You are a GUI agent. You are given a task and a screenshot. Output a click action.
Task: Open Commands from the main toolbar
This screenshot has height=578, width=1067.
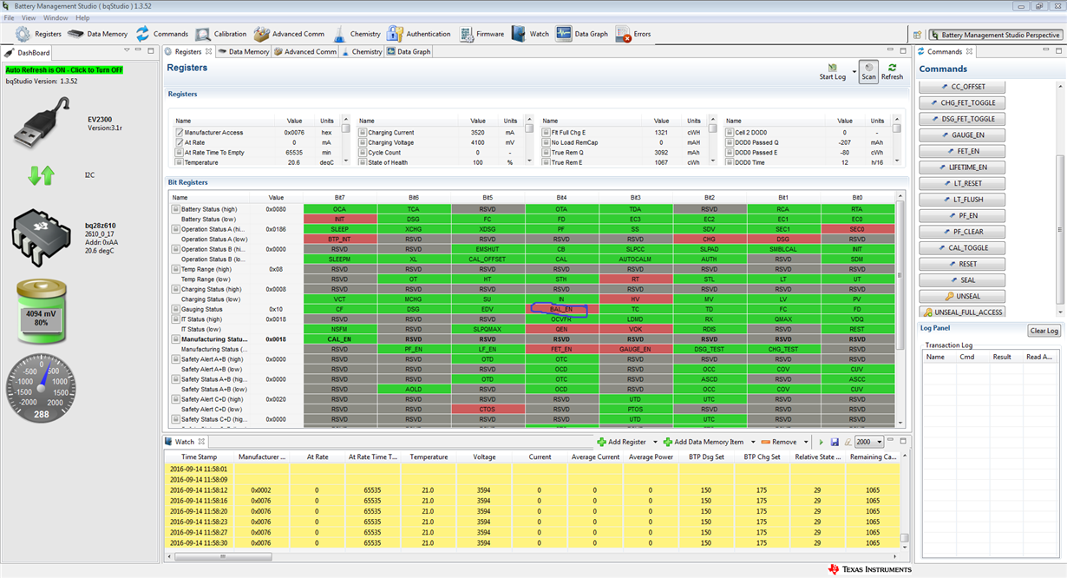(x=161, y=35)
